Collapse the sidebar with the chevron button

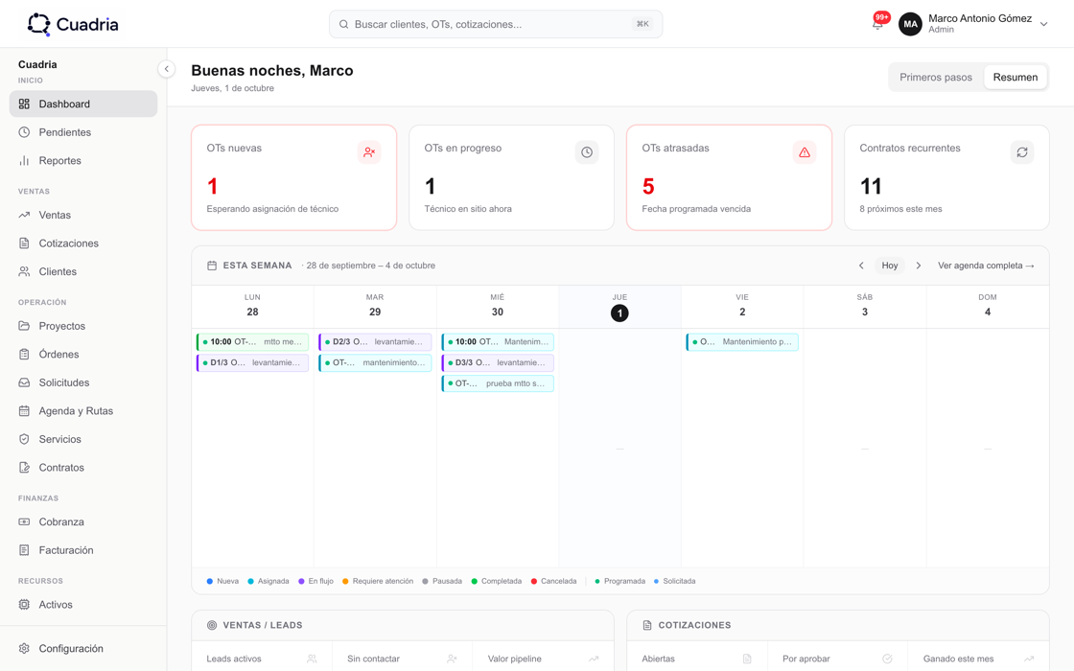(x=167, y=68)
